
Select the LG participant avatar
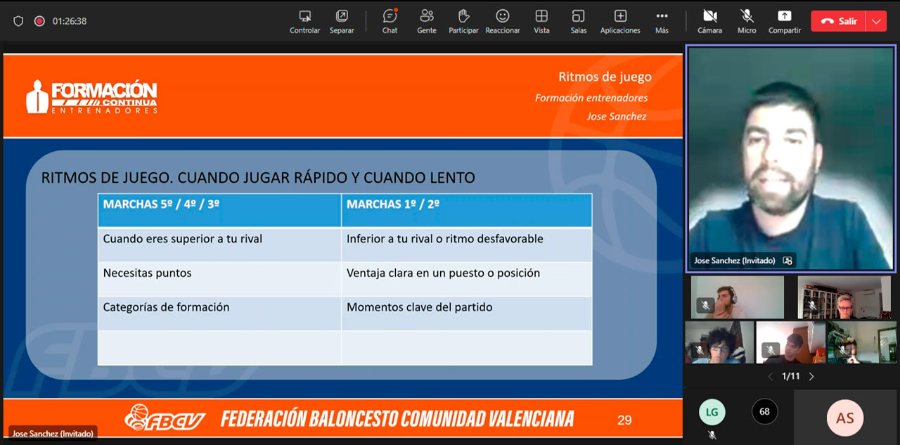[712, 412]
